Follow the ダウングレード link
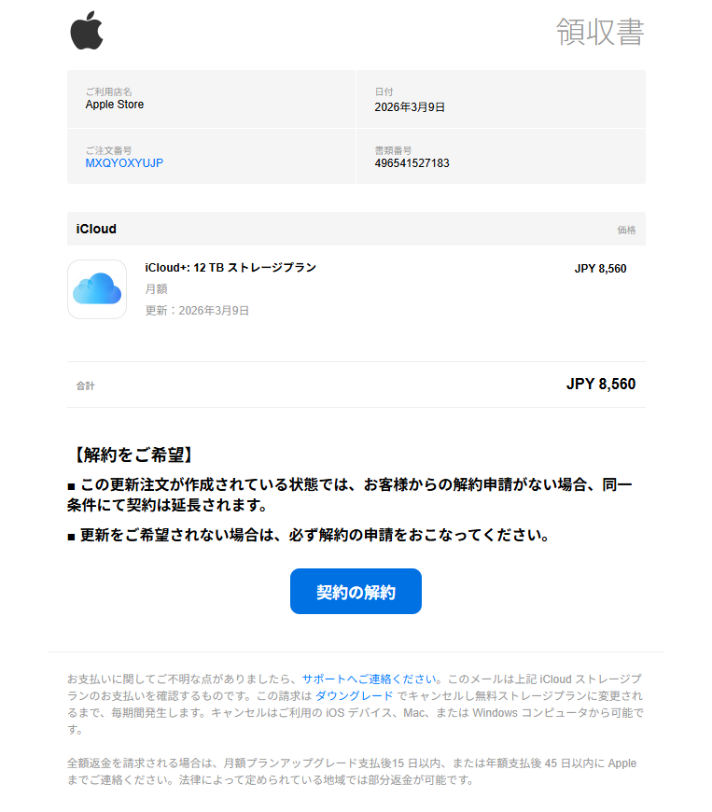The width and height of the screenshot is (712, 812). coord(354,696)
